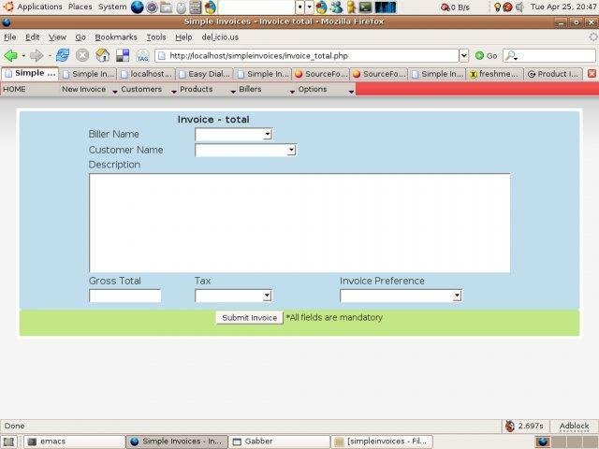Reload the page with the refresh icon
Image resolution: width=599 pixels, height=449 pixels.
63,56
